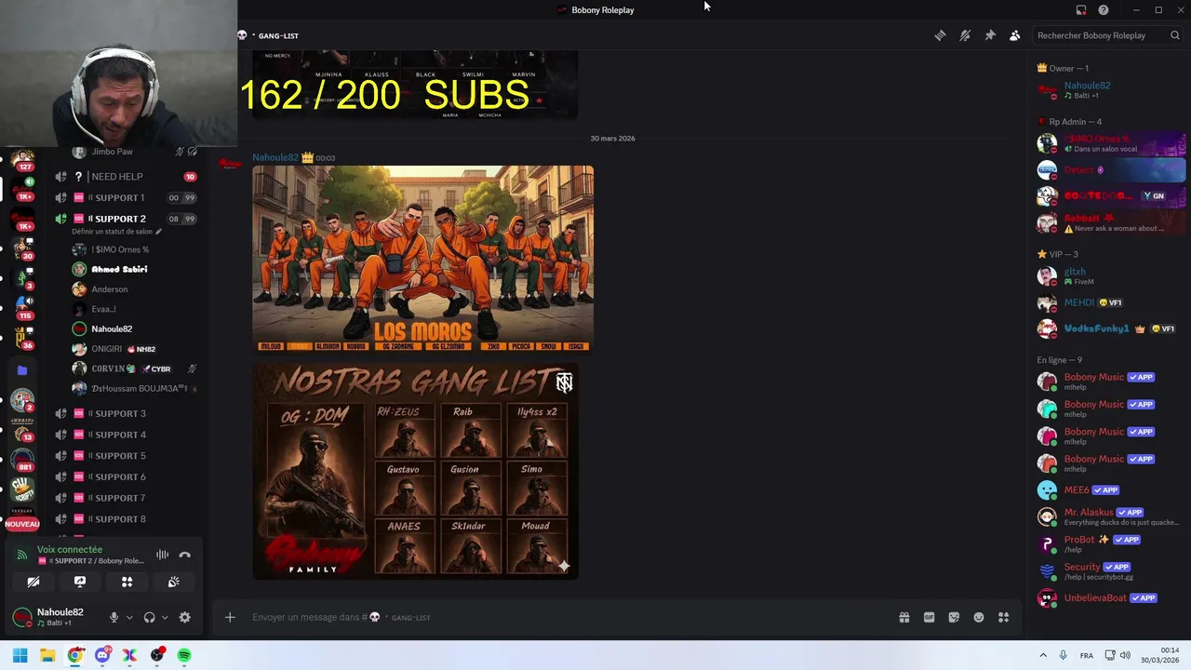Open the volume tray icon
1191x670 pixels.
1125,655
